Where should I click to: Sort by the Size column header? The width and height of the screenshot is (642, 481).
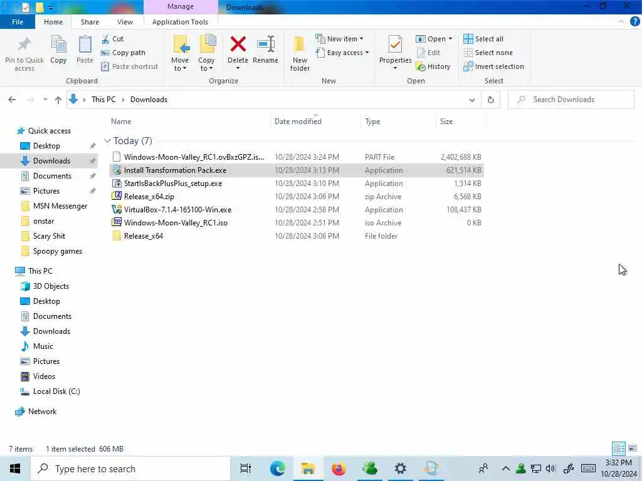click(461, 122)
